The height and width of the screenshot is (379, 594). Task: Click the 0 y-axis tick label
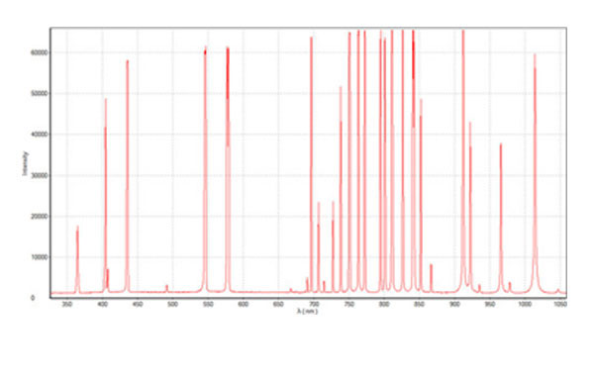pyautogui.click(x=33, y=298)
